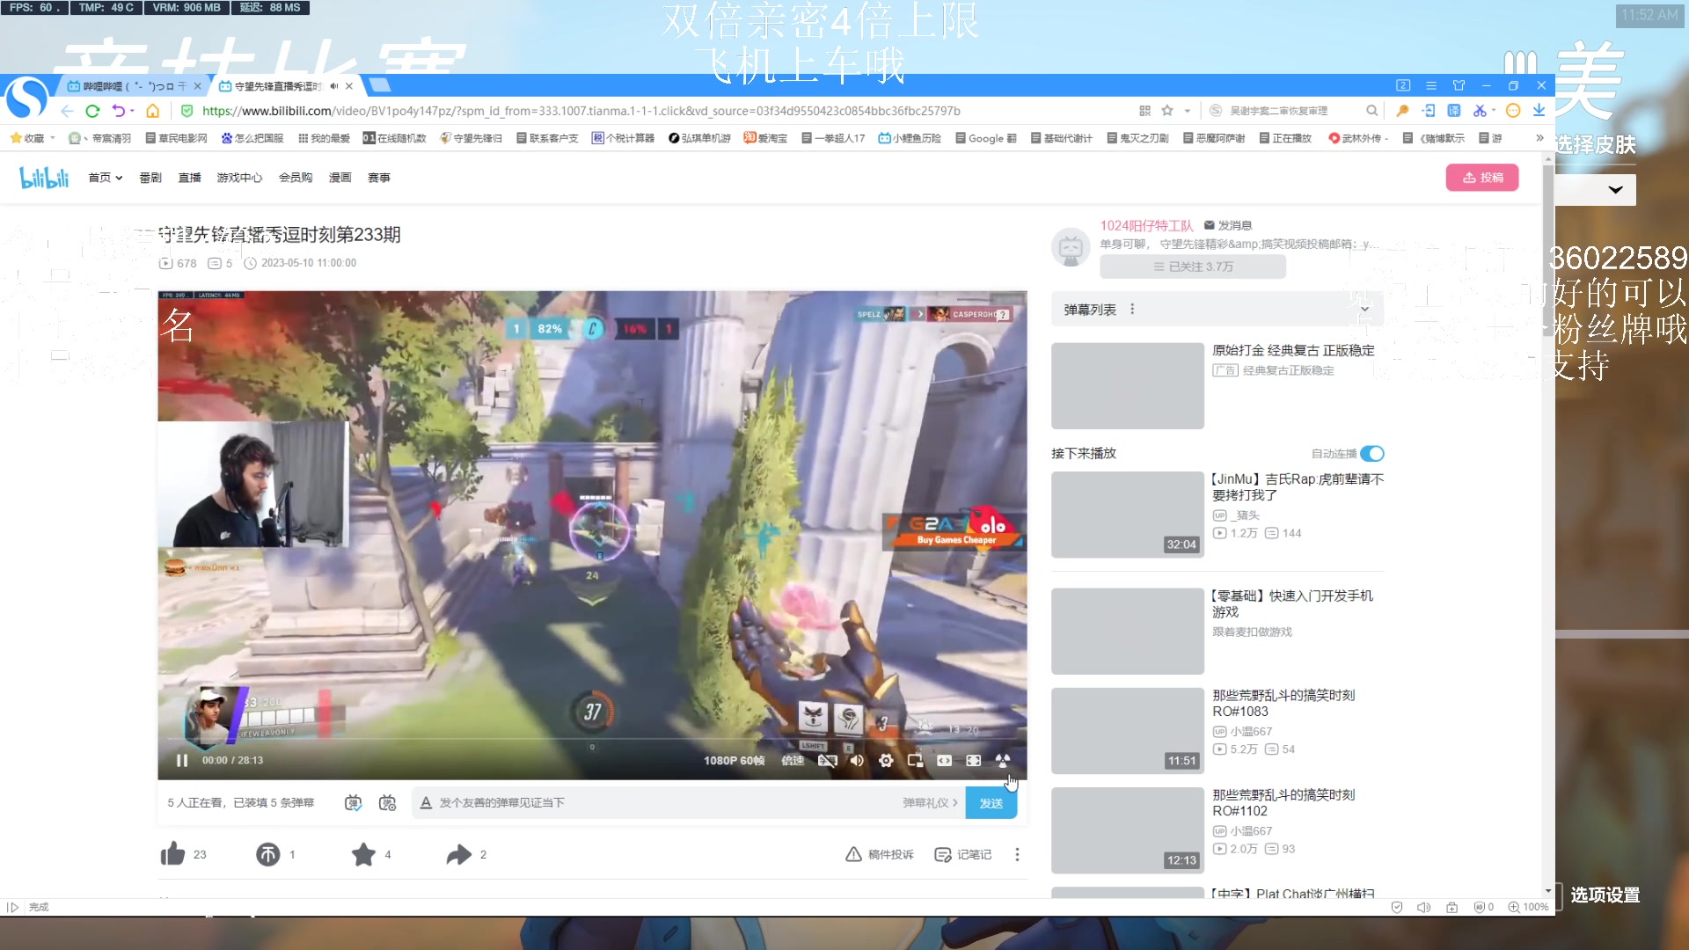This screenshot has width=1689, height=950.
Task: Click the purple undo restore icon
Action: click(119, 111)
